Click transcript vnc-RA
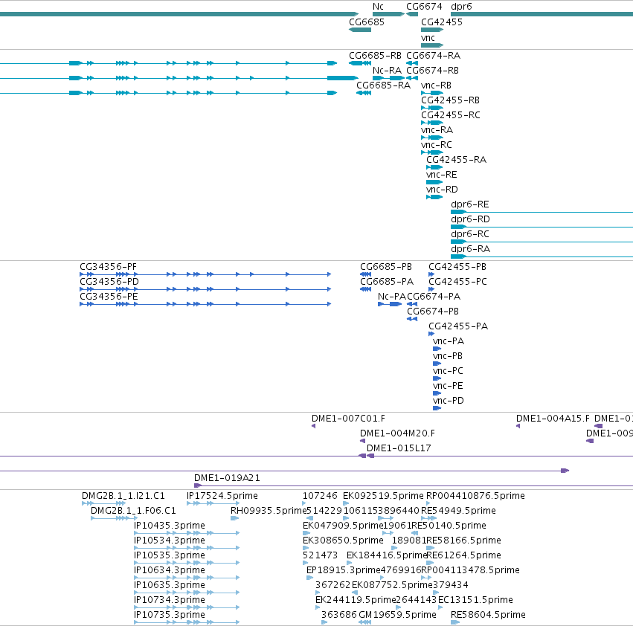The height and width of the screenshot is (626, 633). tap(437, 130)
